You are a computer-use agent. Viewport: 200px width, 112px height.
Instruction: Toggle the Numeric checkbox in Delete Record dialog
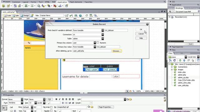98,43
